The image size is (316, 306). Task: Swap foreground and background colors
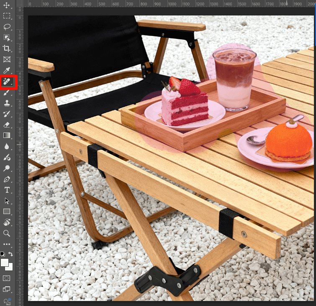(11, 254)
